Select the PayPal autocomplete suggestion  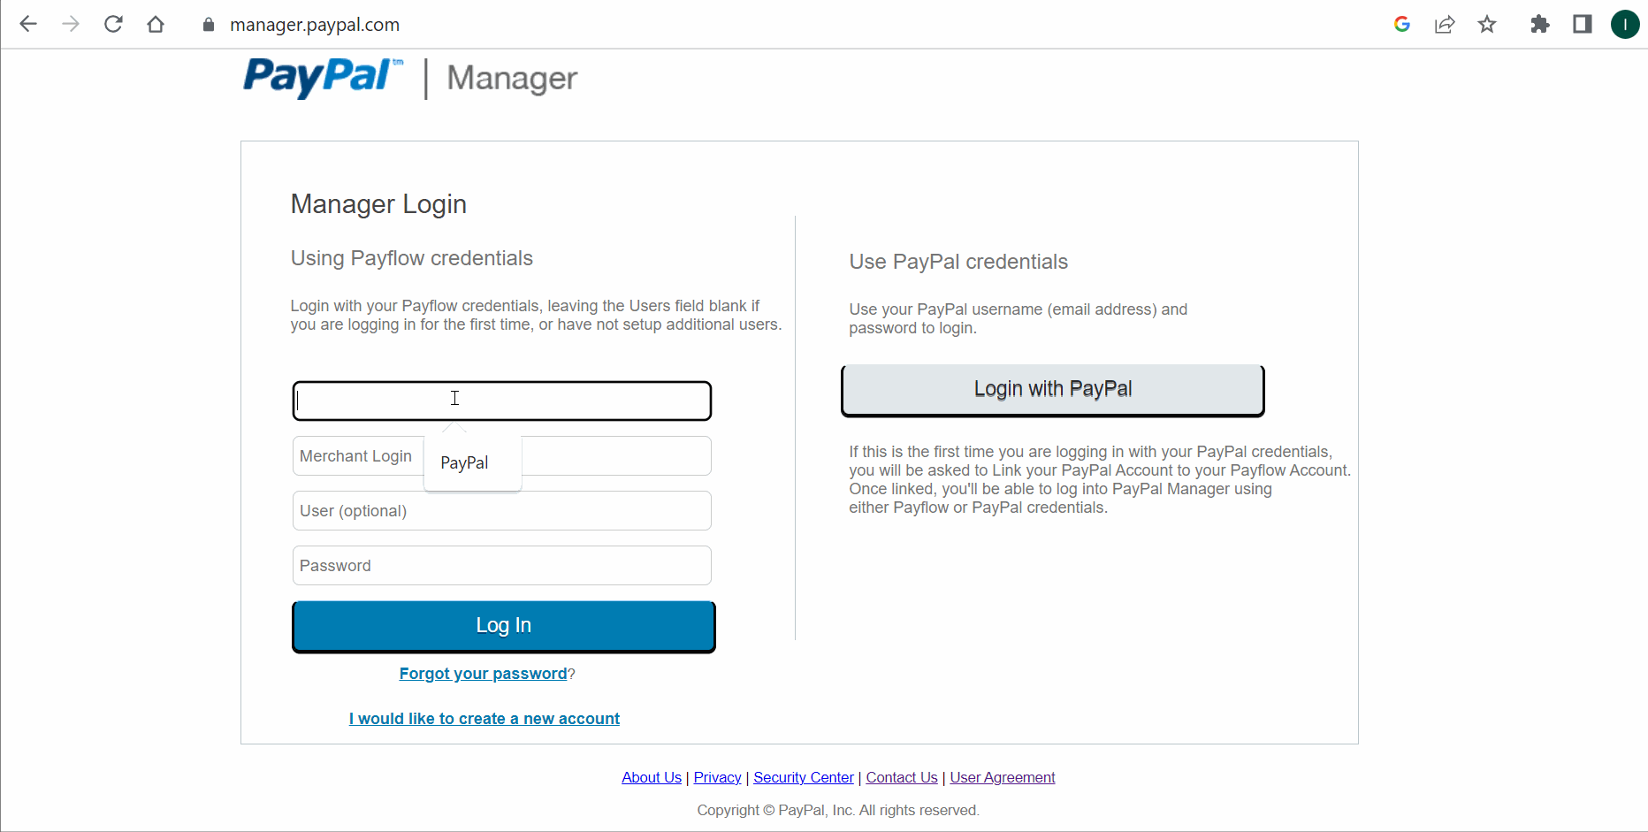(x=472, y=462)
